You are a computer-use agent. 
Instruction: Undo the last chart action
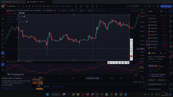[102, 6]
